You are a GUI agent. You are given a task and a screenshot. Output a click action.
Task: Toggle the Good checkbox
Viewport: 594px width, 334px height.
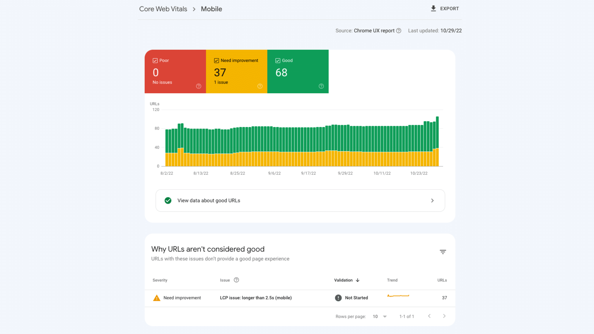click(x=278, y=61)
